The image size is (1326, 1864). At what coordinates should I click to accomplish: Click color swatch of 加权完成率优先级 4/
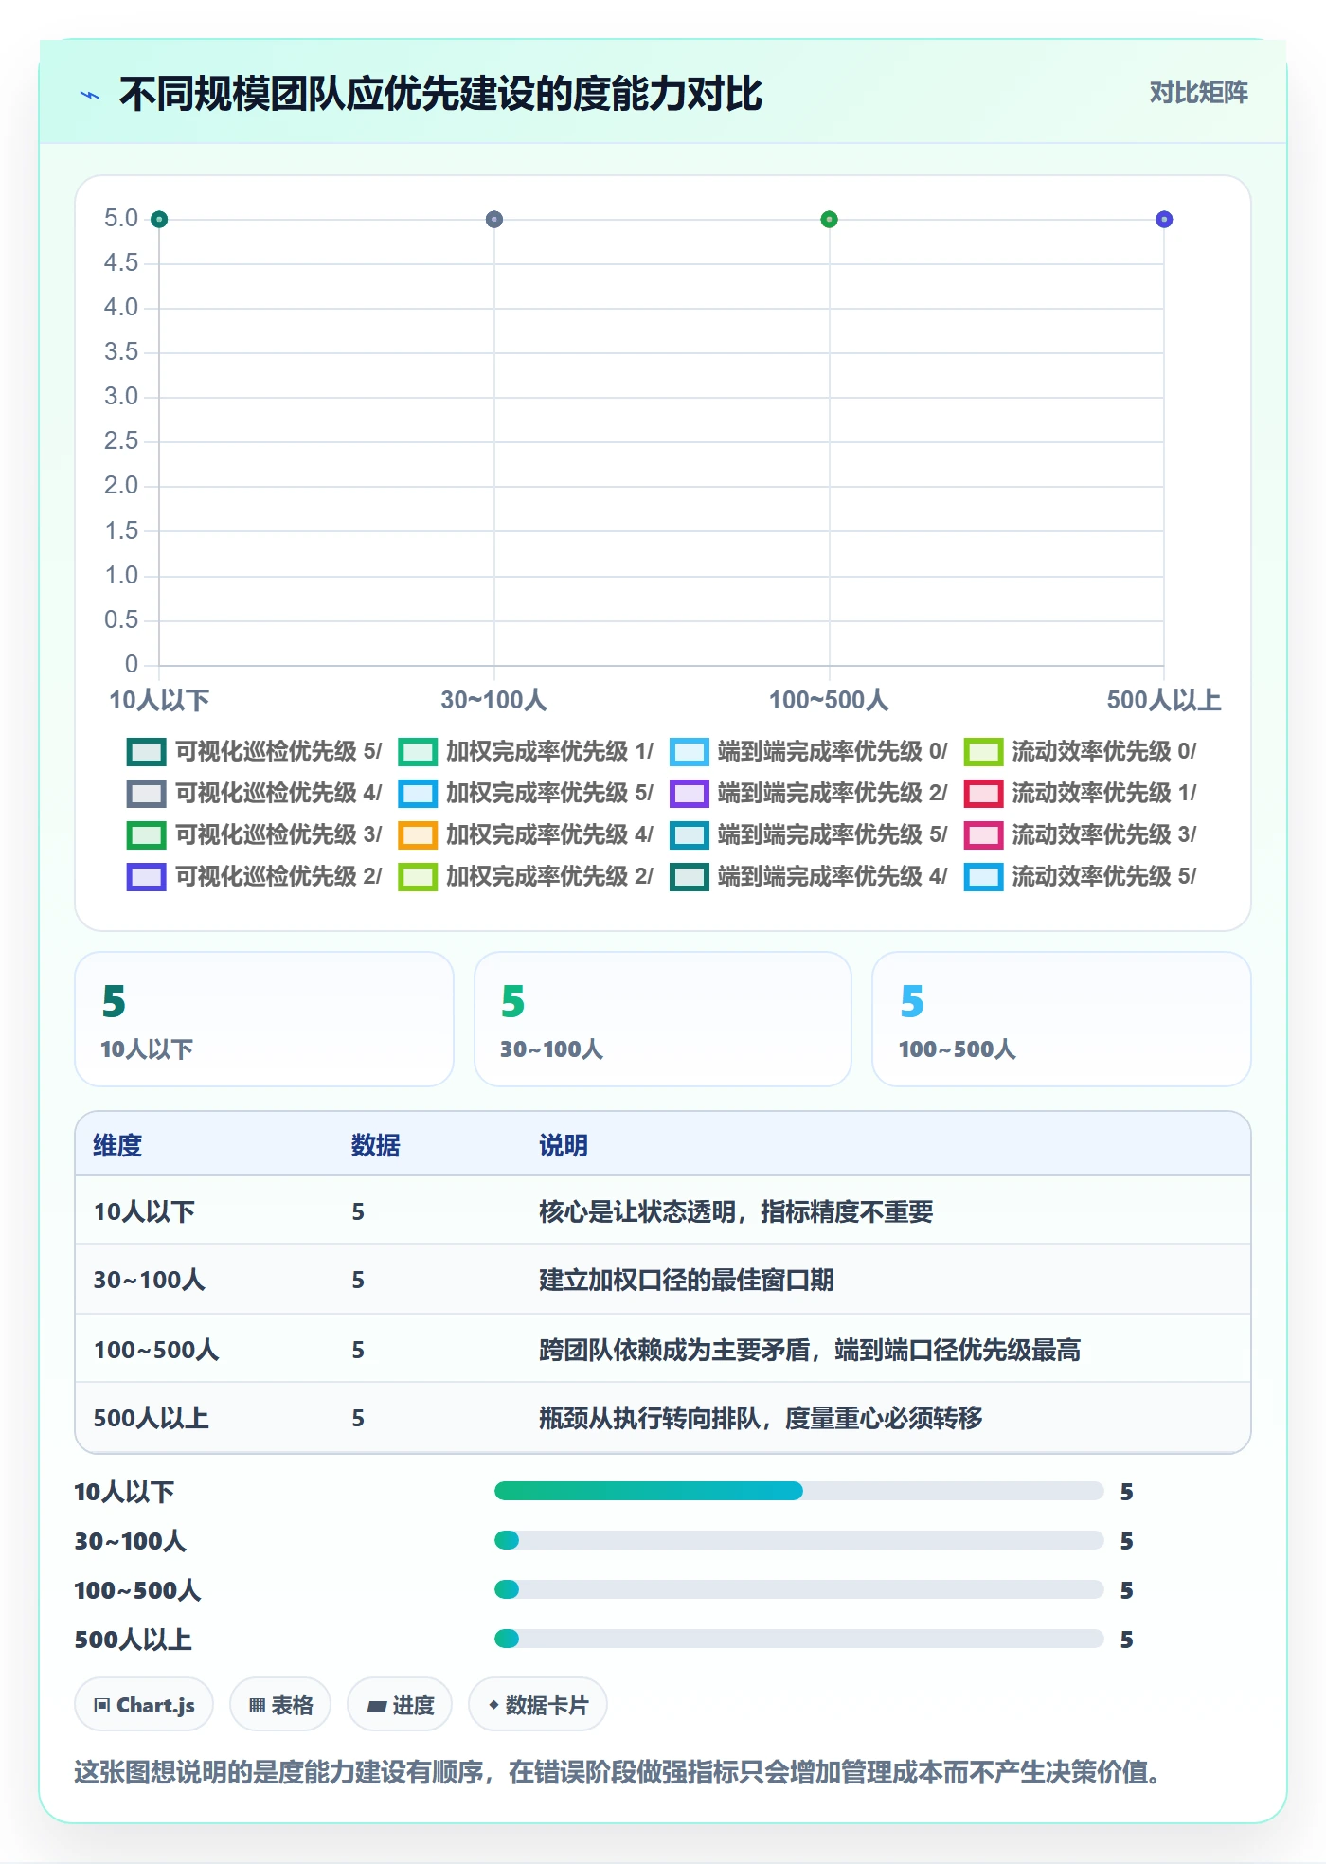coord(418,834)
